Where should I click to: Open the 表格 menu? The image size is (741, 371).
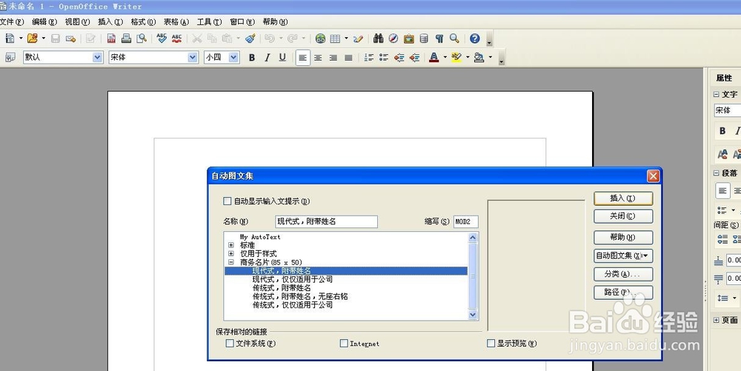click(176, 21)
